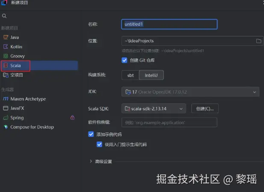Click the Kotlin logo icon
The image size is (264, 192).
(x=6, y=47)
